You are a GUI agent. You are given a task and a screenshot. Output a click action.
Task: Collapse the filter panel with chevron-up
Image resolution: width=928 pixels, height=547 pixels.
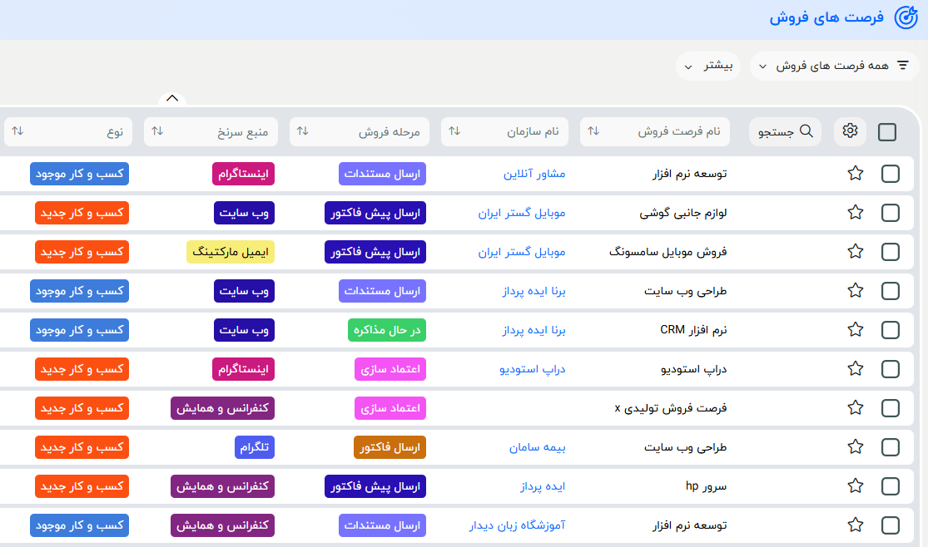coord(172,98)
